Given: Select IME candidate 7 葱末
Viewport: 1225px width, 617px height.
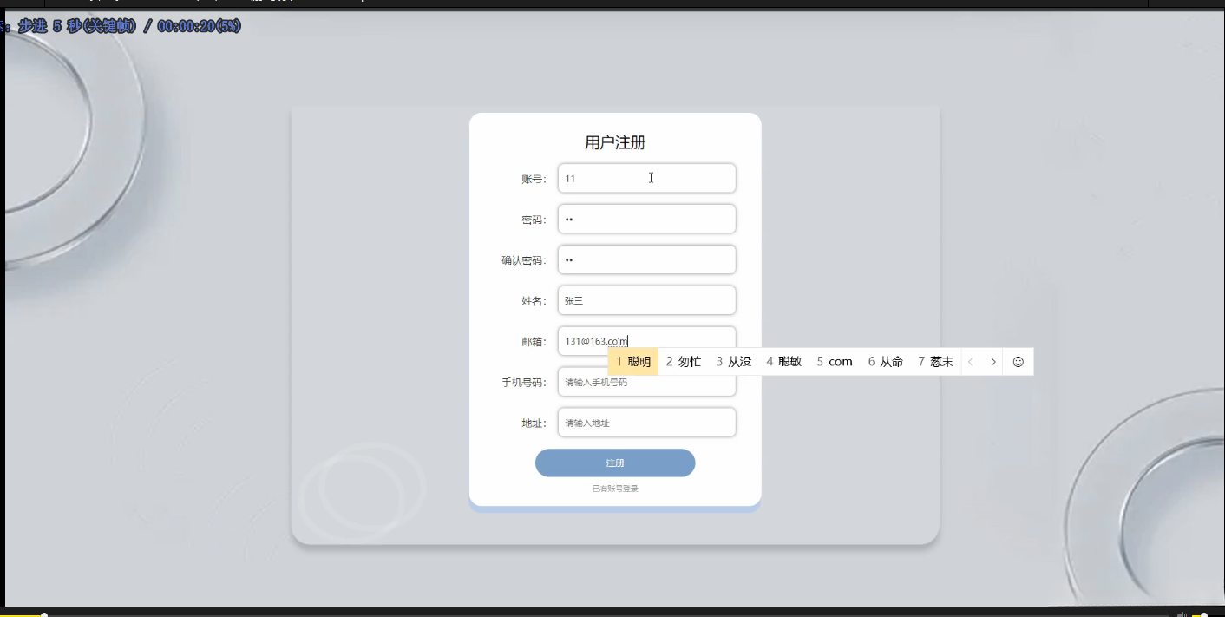Looking at the screenshot, I should pyautogui.click(x=936, y=362).
